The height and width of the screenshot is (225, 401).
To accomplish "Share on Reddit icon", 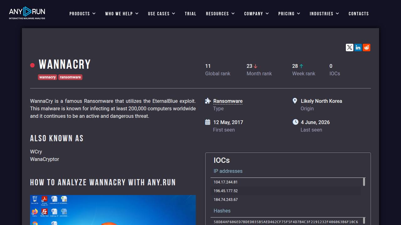I will (367, 47).
